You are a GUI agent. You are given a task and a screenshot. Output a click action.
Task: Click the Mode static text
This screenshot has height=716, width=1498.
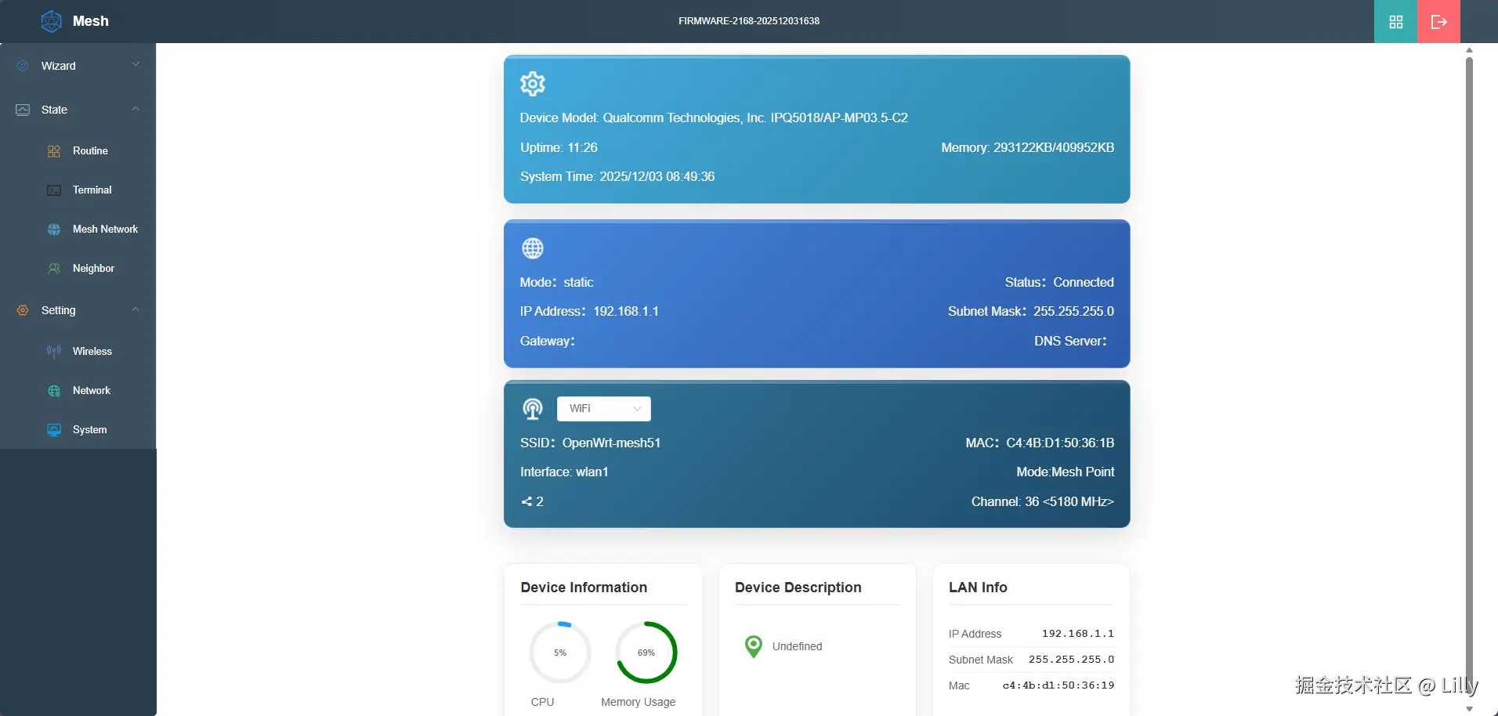pos(557,282)
